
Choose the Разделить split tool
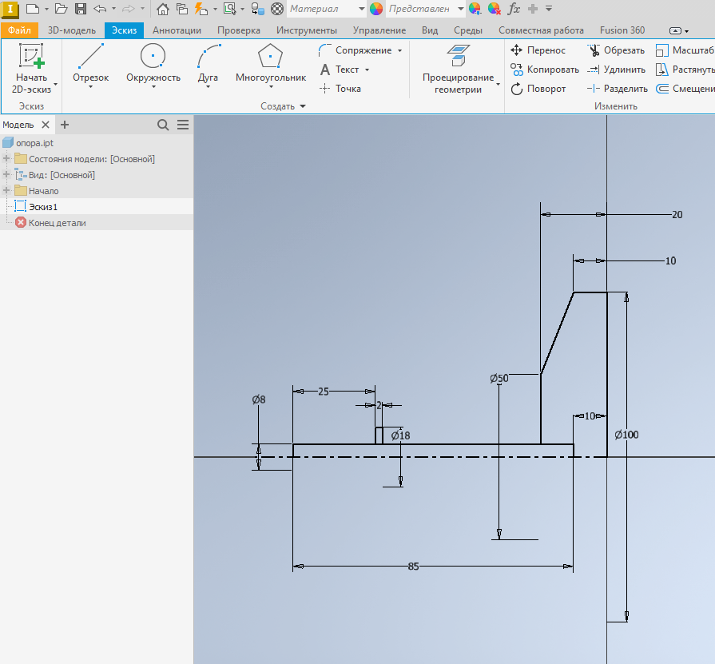618,89
